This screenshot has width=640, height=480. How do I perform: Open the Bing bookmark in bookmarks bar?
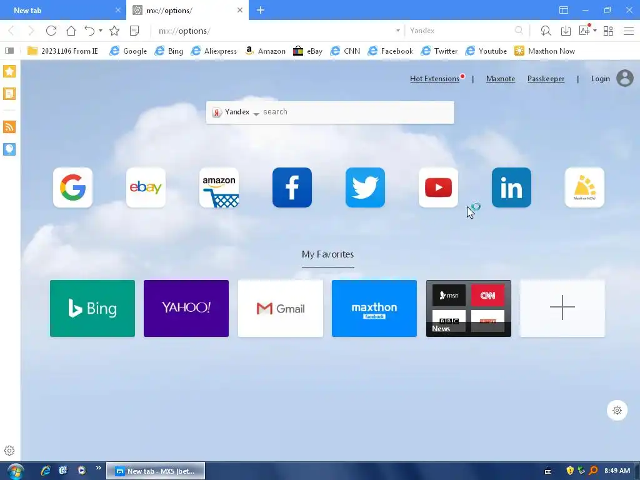tap(169, 51)
